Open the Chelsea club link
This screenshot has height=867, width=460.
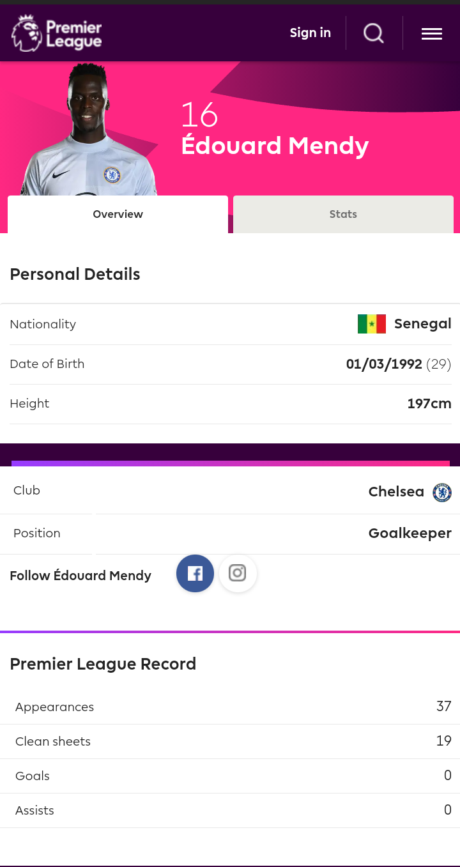(x=396, y=492)
